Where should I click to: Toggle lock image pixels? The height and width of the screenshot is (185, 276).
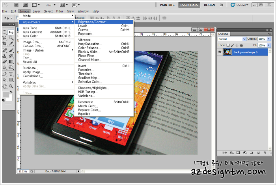click(x=233, y=45)
